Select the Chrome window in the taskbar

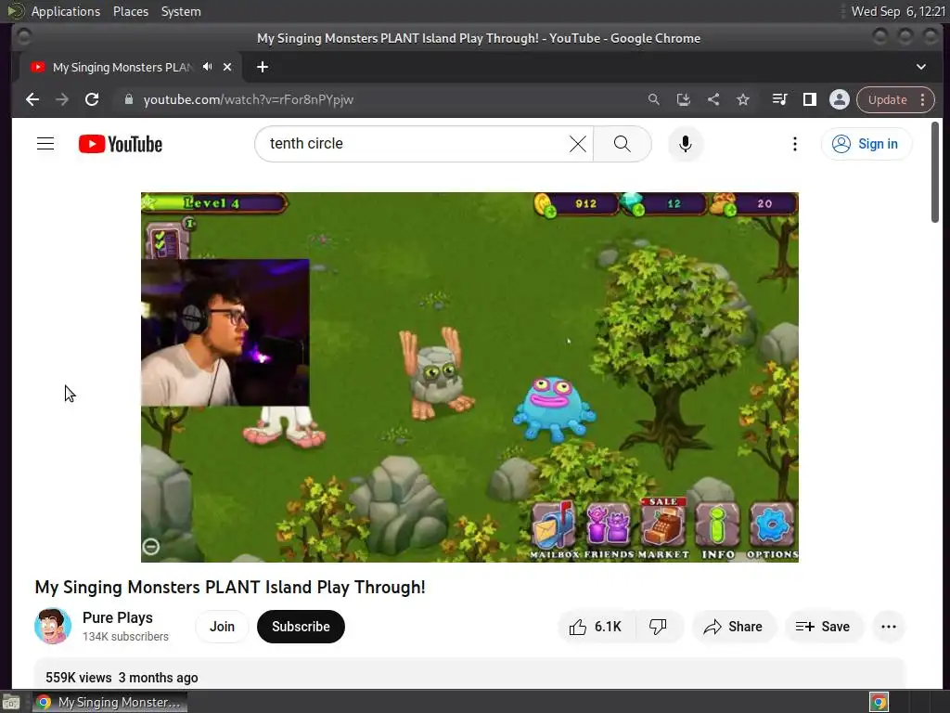[x=109, y=702]
